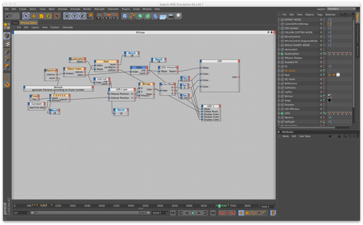363x225 pixels.
Task: Click Record Active Objects red button
Action: (221, 213)
